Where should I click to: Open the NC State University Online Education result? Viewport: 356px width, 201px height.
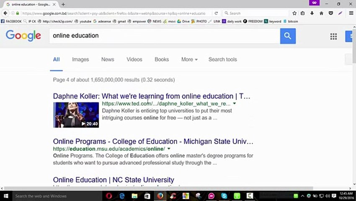114,180
